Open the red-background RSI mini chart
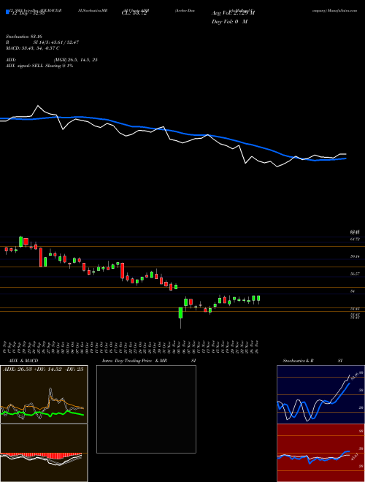This screenshot has width=365, height=482. [320, 453]
